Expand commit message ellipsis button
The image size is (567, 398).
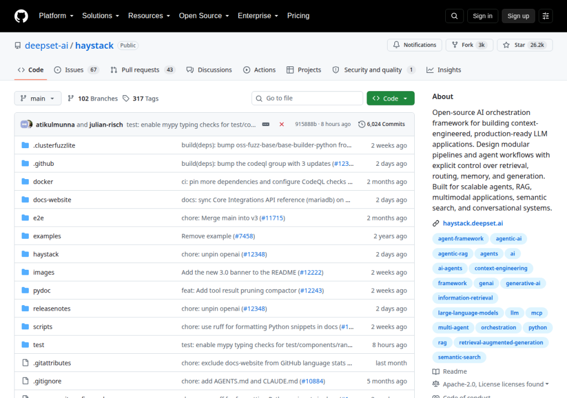pos(266,124)
